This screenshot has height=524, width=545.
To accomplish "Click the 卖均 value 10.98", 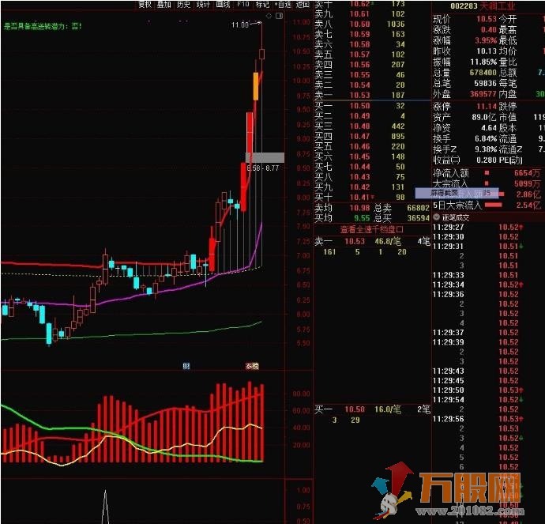I will 359,208.
